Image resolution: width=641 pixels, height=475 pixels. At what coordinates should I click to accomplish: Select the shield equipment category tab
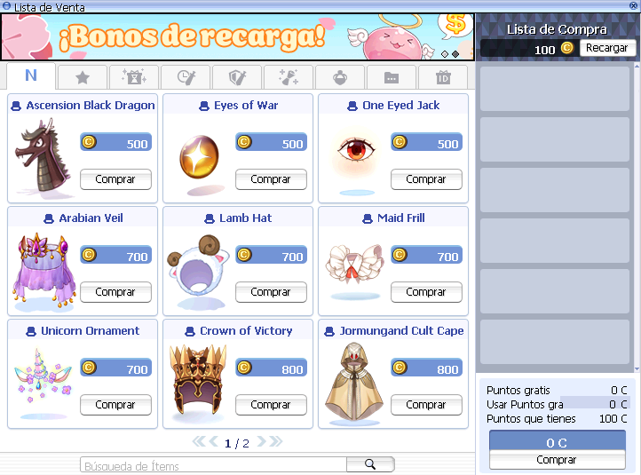237,77
